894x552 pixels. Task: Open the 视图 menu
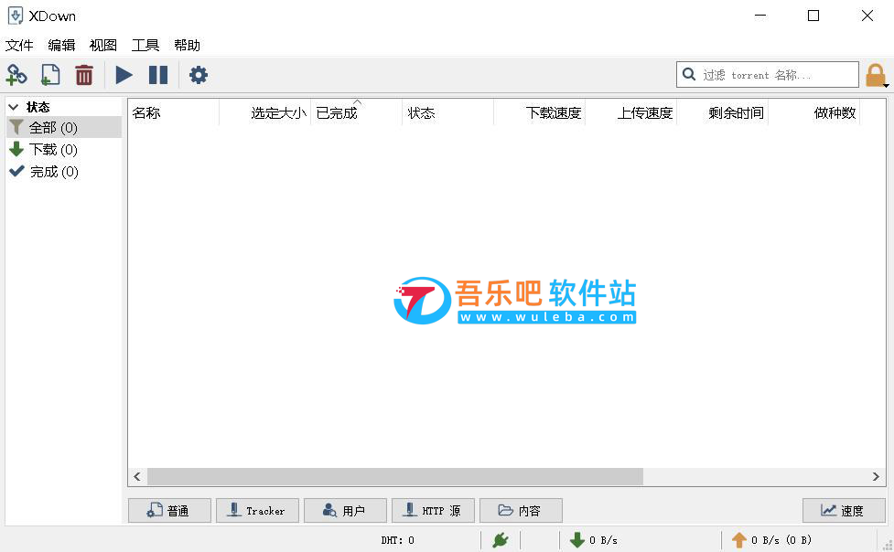click(x=103, y=45)
